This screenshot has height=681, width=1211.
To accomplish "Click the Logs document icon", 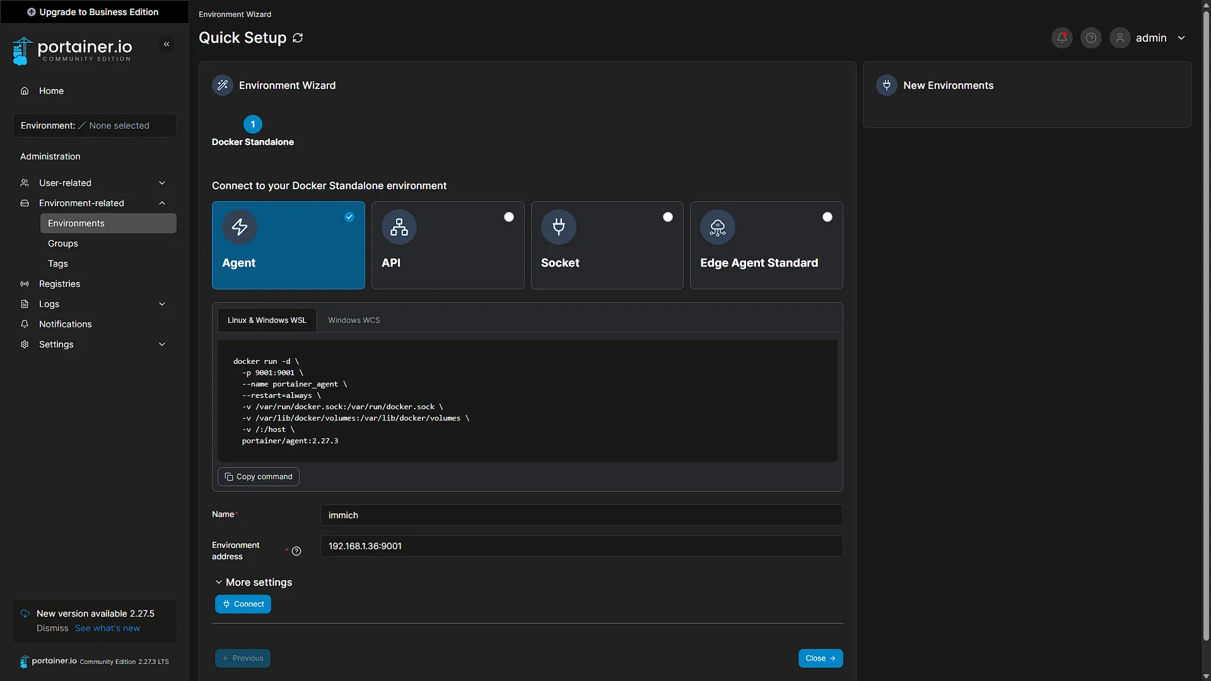I will [25, 304].
